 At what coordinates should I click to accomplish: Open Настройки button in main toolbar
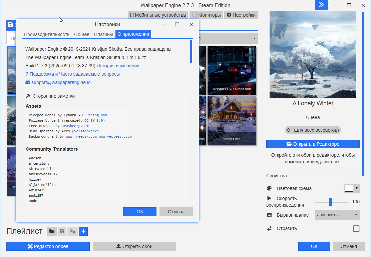(x=241, y=15)
